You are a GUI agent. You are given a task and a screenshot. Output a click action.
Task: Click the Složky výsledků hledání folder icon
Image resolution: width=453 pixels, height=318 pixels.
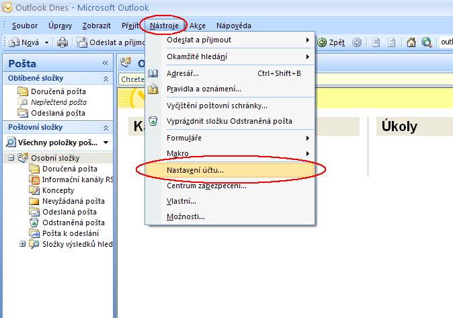click(x=34, y=244)
